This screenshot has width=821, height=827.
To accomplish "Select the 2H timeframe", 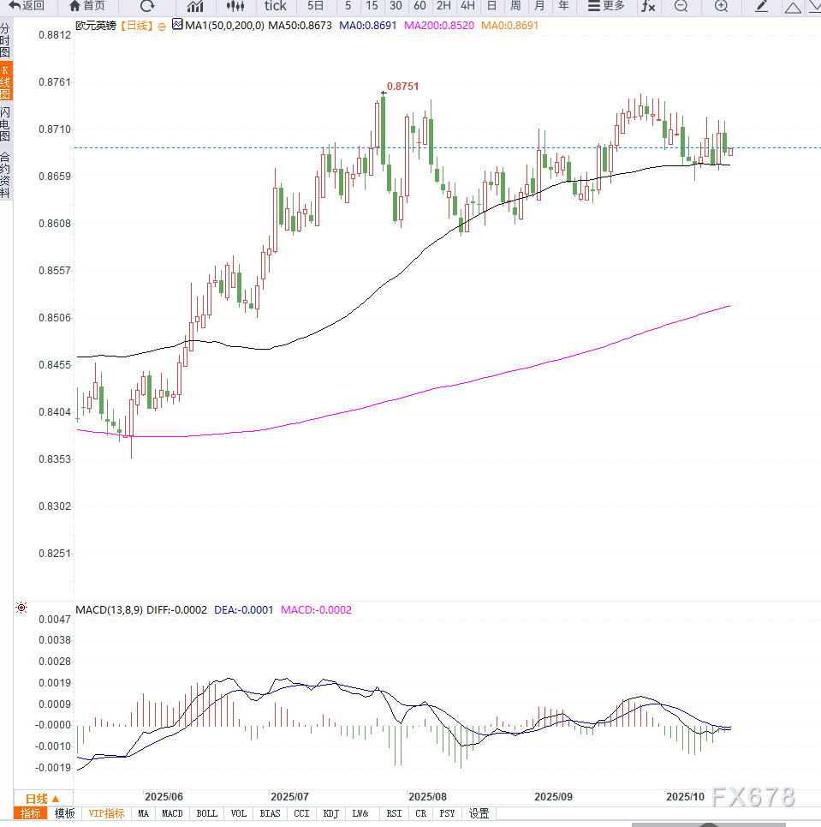I will (x=443, y=6).
